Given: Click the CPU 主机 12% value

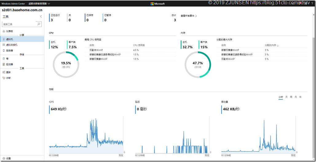Looking at the screenshot, I should click(54, 47).
